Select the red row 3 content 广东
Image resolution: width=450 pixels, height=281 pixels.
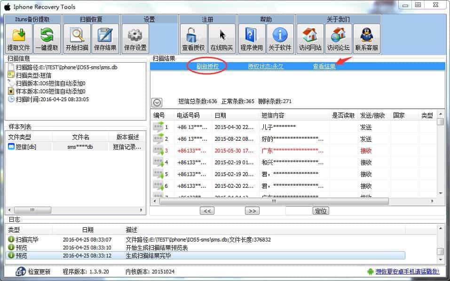293,150
